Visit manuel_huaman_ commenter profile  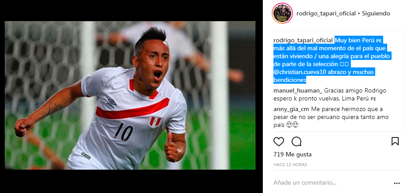(x=298, y=91)
